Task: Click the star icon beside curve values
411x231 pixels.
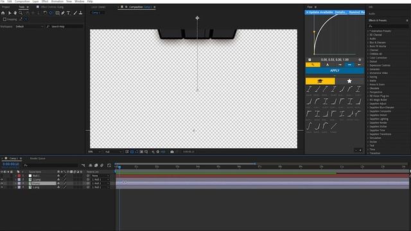Action: point(360,60)
